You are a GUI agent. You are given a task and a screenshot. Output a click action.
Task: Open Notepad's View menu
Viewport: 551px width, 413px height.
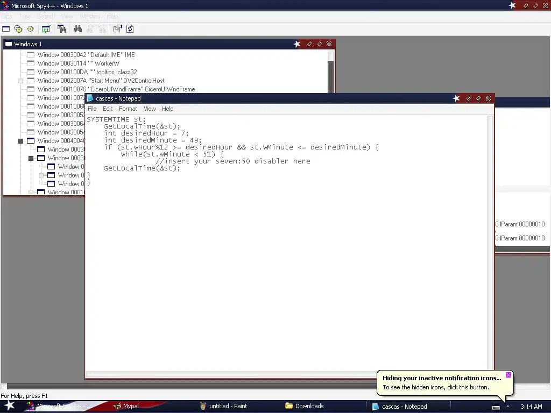150,109
